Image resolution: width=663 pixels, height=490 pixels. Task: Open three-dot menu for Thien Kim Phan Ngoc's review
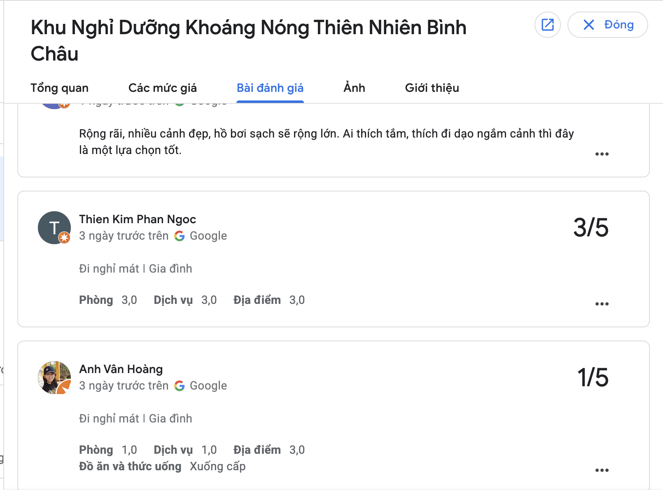pyautogui.click(x=602, y=304)
